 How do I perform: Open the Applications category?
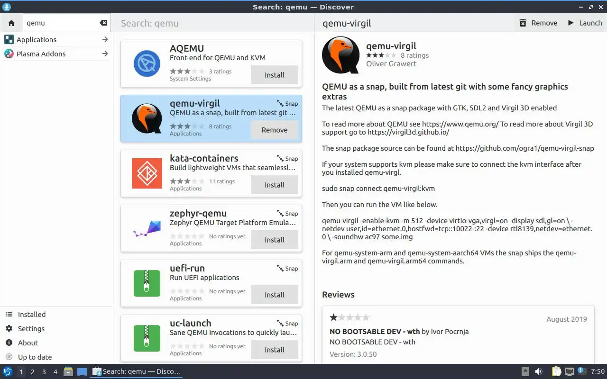56,39
